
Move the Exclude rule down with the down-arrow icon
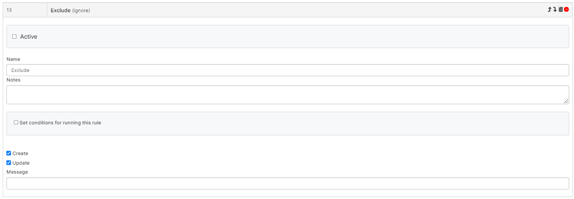(x=554, y=10)
